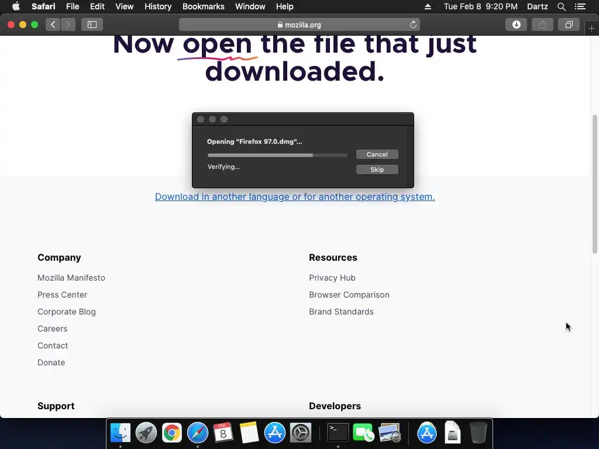Screen dimensions: 599x449
Task: Open Calendar from the Dock
Action: coord(223,433)
